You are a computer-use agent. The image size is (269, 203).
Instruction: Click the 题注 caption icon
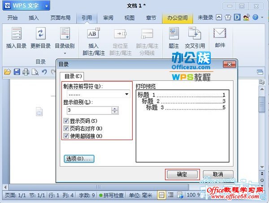(x=174, y=33)
